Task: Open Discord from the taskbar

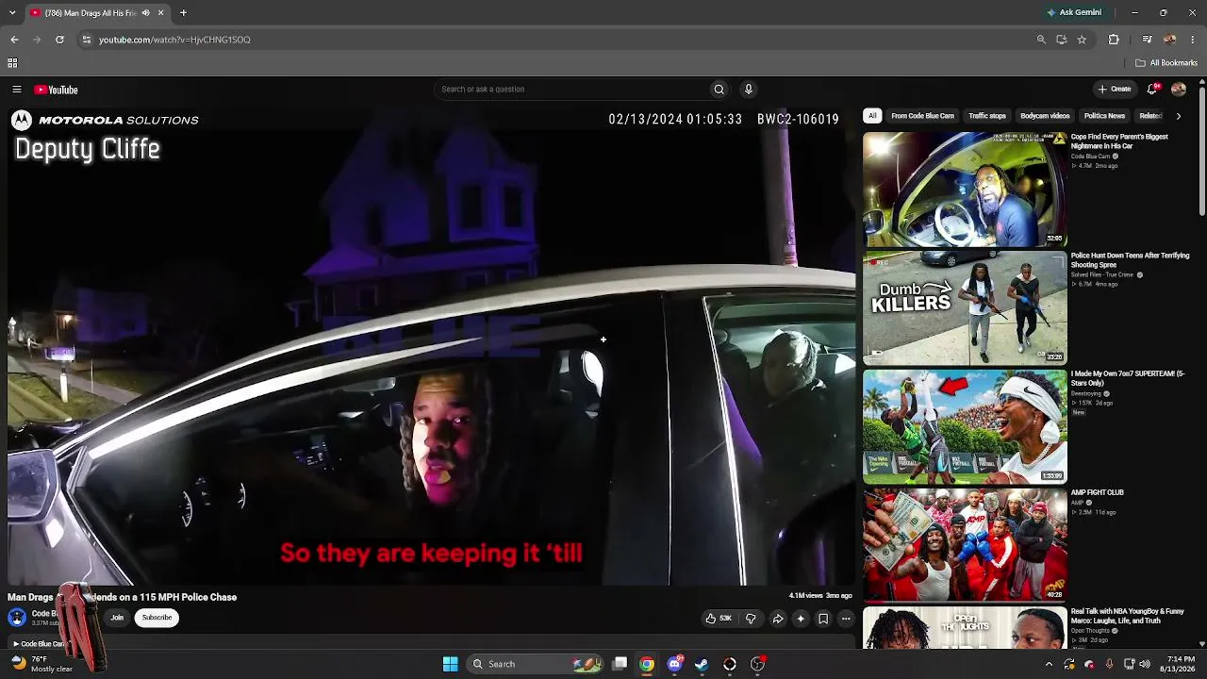Action: [x=674, y=664]
